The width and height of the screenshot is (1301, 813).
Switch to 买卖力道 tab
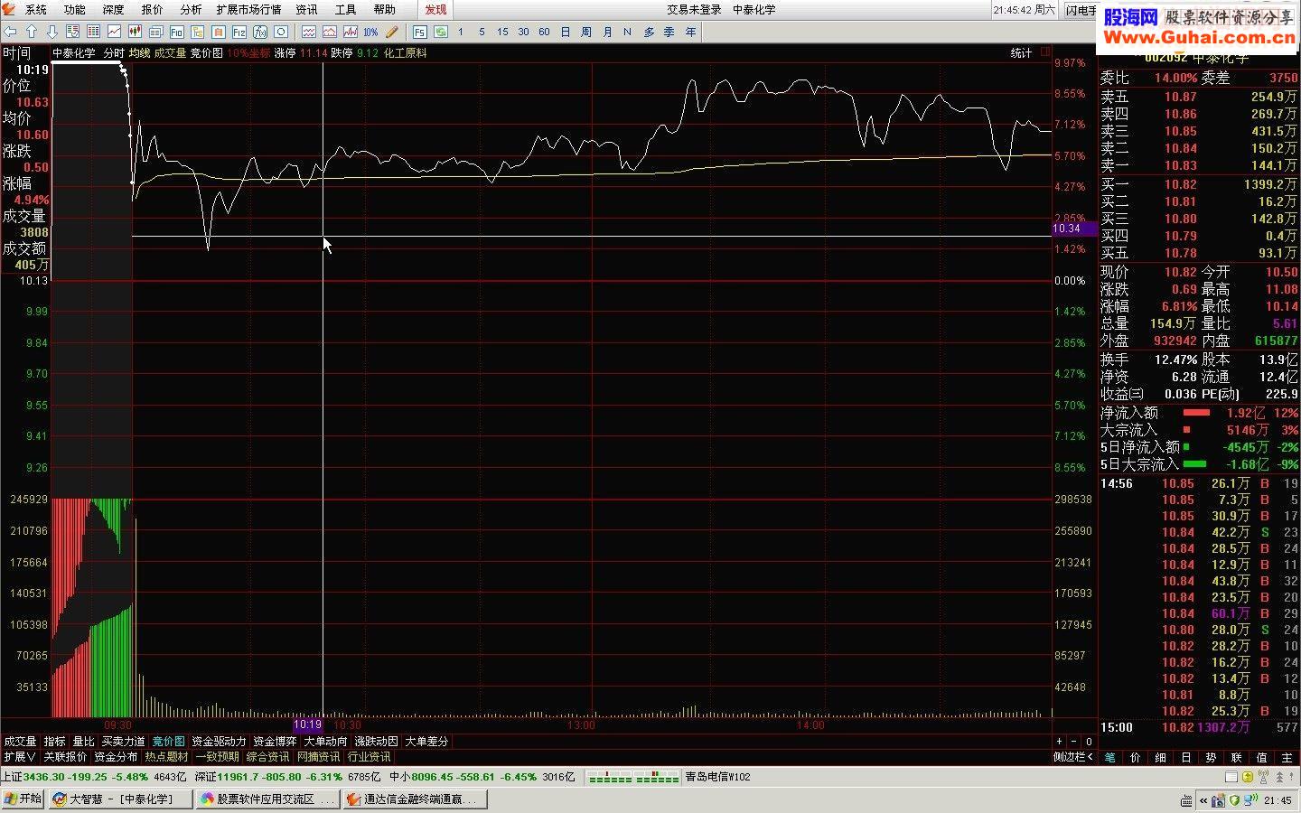pos(123,741)
